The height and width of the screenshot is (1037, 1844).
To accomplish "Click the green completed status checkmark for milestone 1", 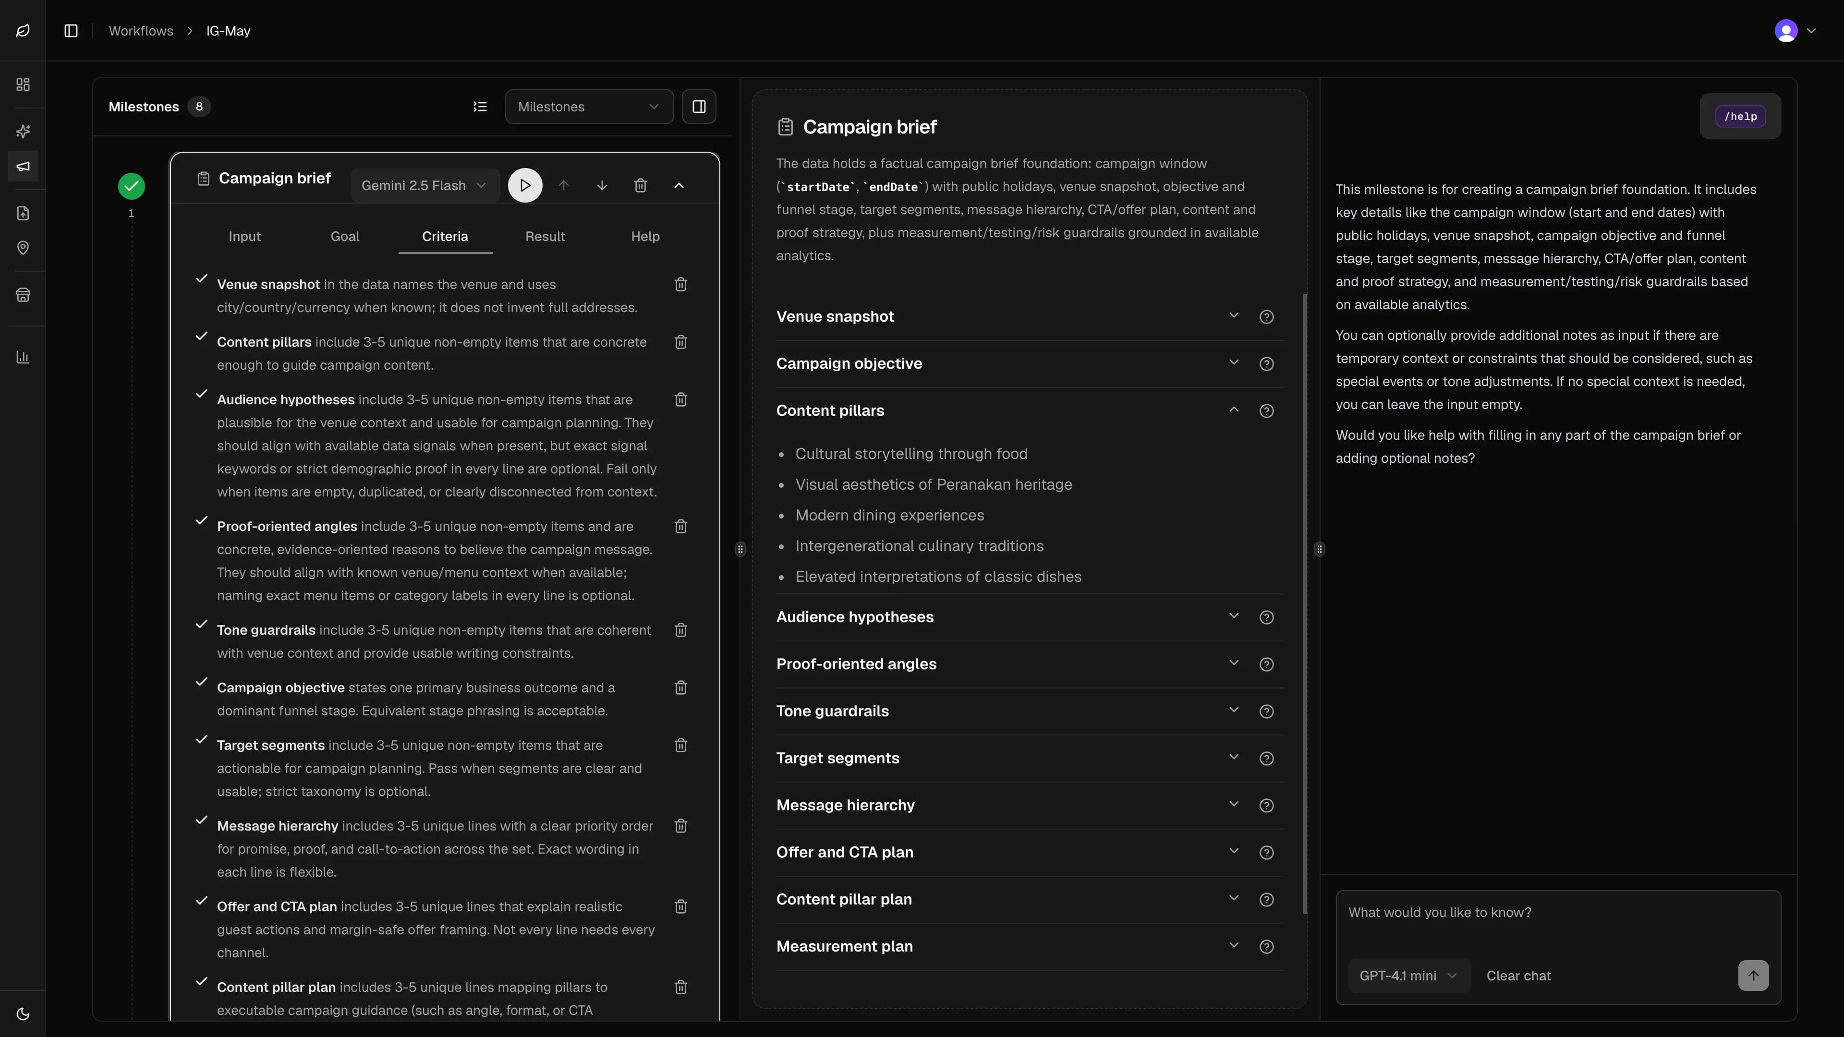I will point(131,186).
